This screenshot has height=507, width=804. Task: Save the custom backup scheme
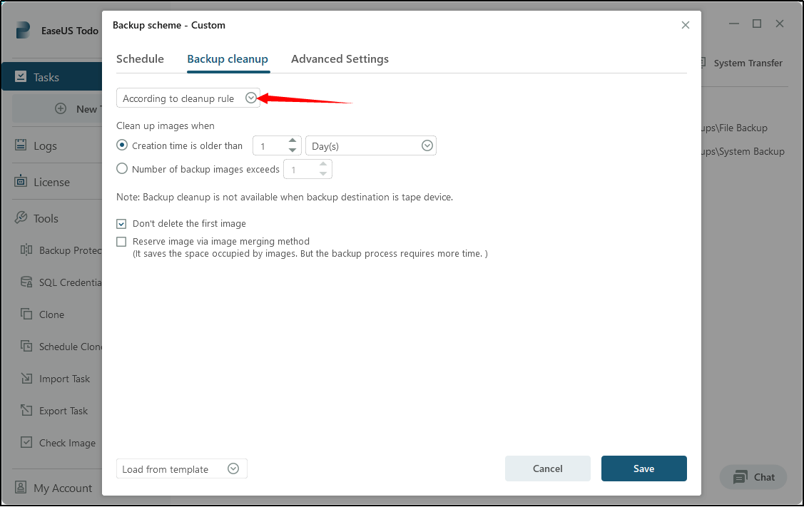click(643, 468)
